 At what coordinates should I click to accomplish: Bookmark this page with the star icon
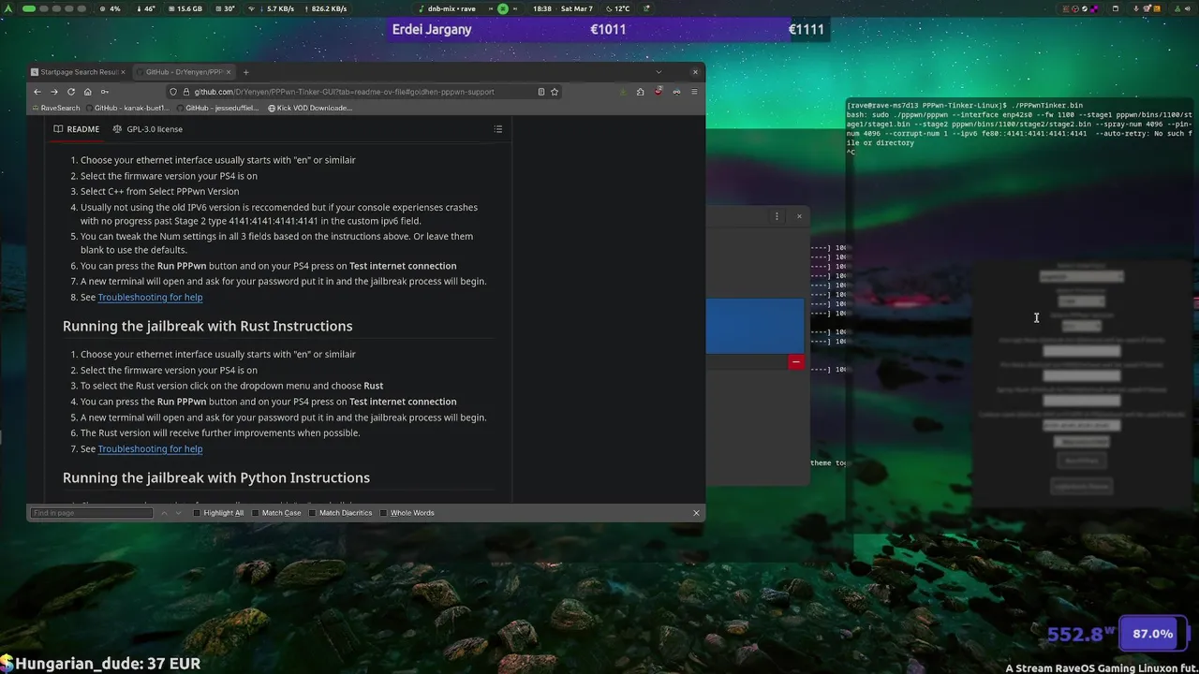pyautogui.click(x=555, y=92)
